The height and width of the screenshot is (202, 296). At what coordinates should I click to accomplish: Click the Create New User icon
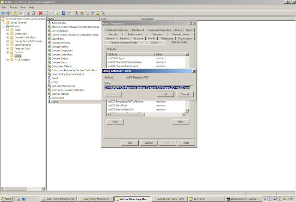[76, 13]
